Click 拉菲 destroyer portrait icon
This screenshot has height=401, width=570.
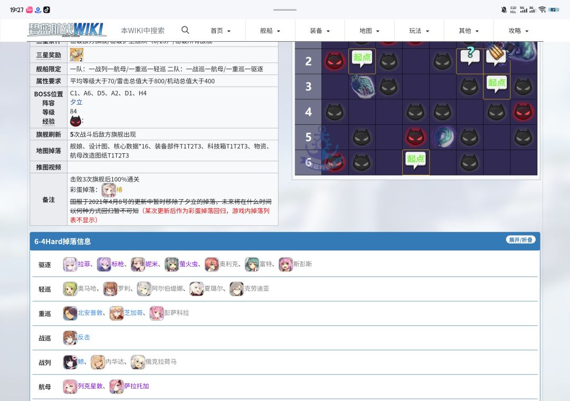point(70,265)
